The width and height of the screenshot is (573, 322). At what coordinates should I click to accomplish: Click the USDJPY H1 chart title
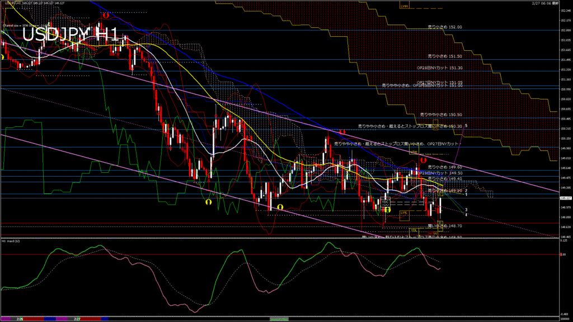(x=70, y=35)
